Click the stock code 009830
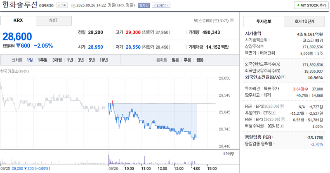This screenshot has height=173, width=330. coord(46,5)
